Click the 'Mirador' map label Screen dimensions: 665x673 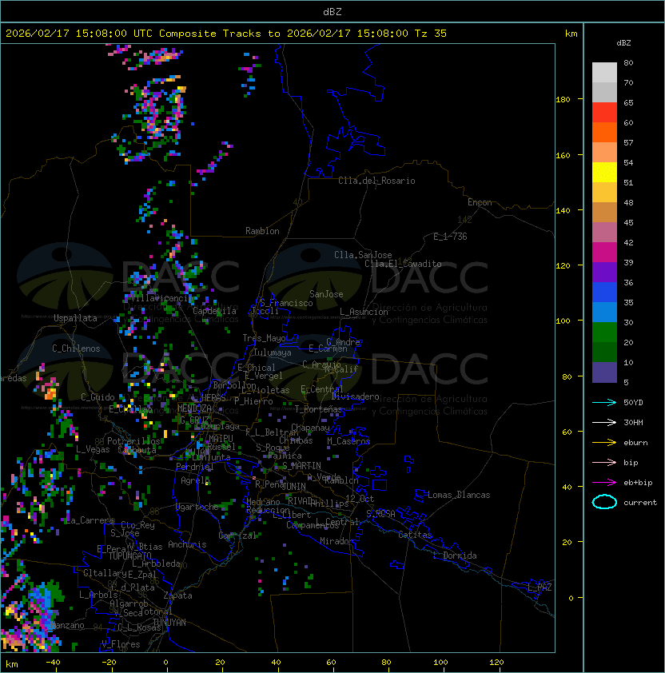point(336,541)
